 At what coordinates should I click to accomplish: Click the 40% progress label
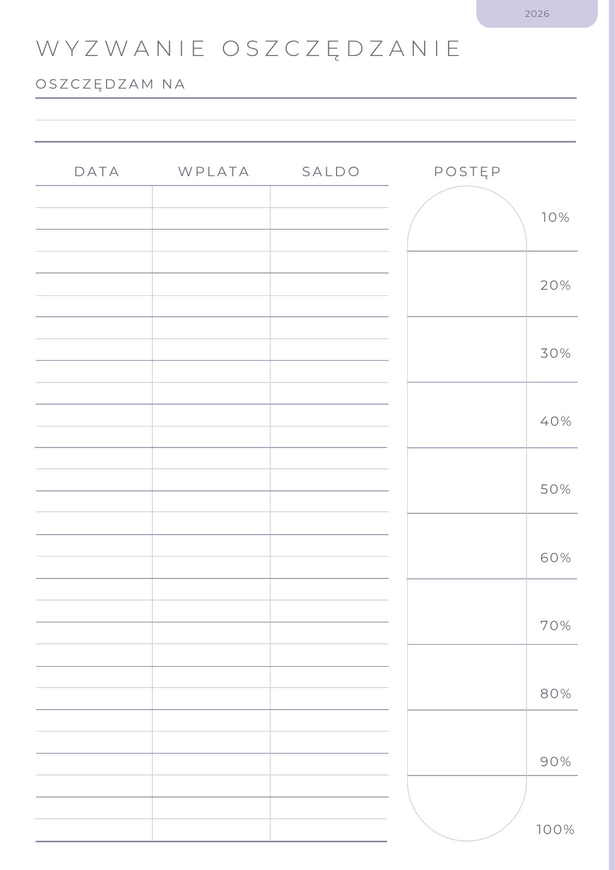tap(555, 421)
